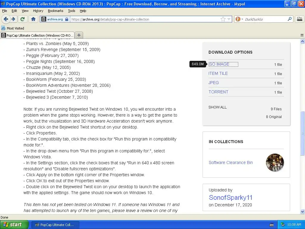
Task: Click the vertical scrollbar thumb
Action: point(302,133)
